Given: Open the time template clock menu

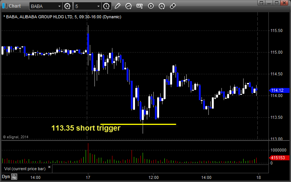Looking at the screenshot, I should click(106, 6).
